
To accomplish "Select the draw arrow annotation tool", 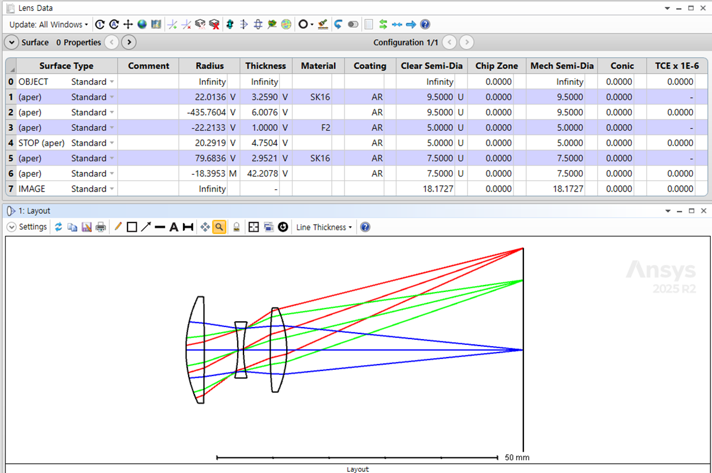I will click(146, 227).
